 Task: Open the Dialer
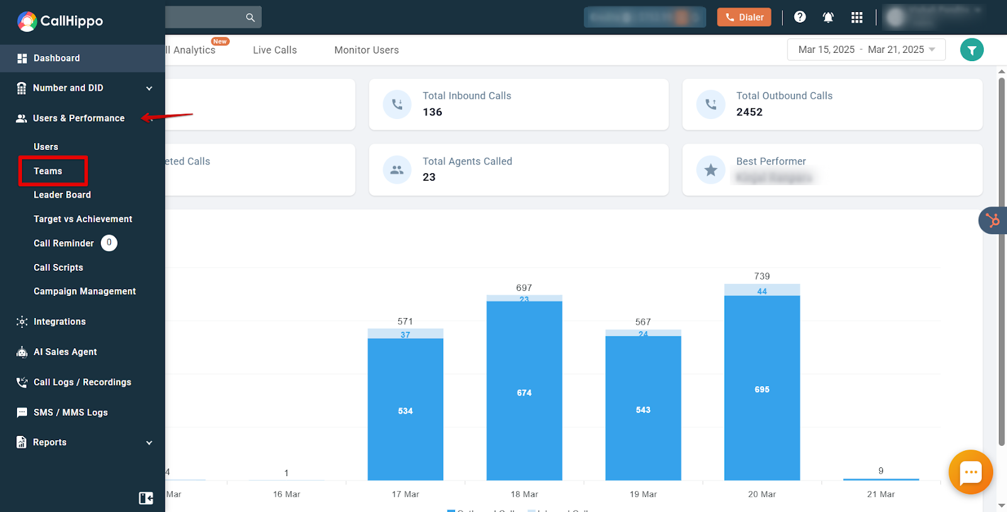(744, 17)
